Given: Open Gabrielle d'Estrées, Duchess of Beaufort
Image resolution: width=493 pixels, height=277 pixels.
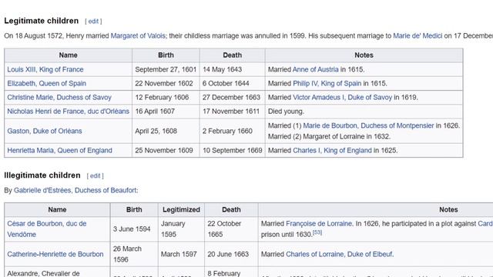Looking at the screenshot, I should tap(75, 190).
